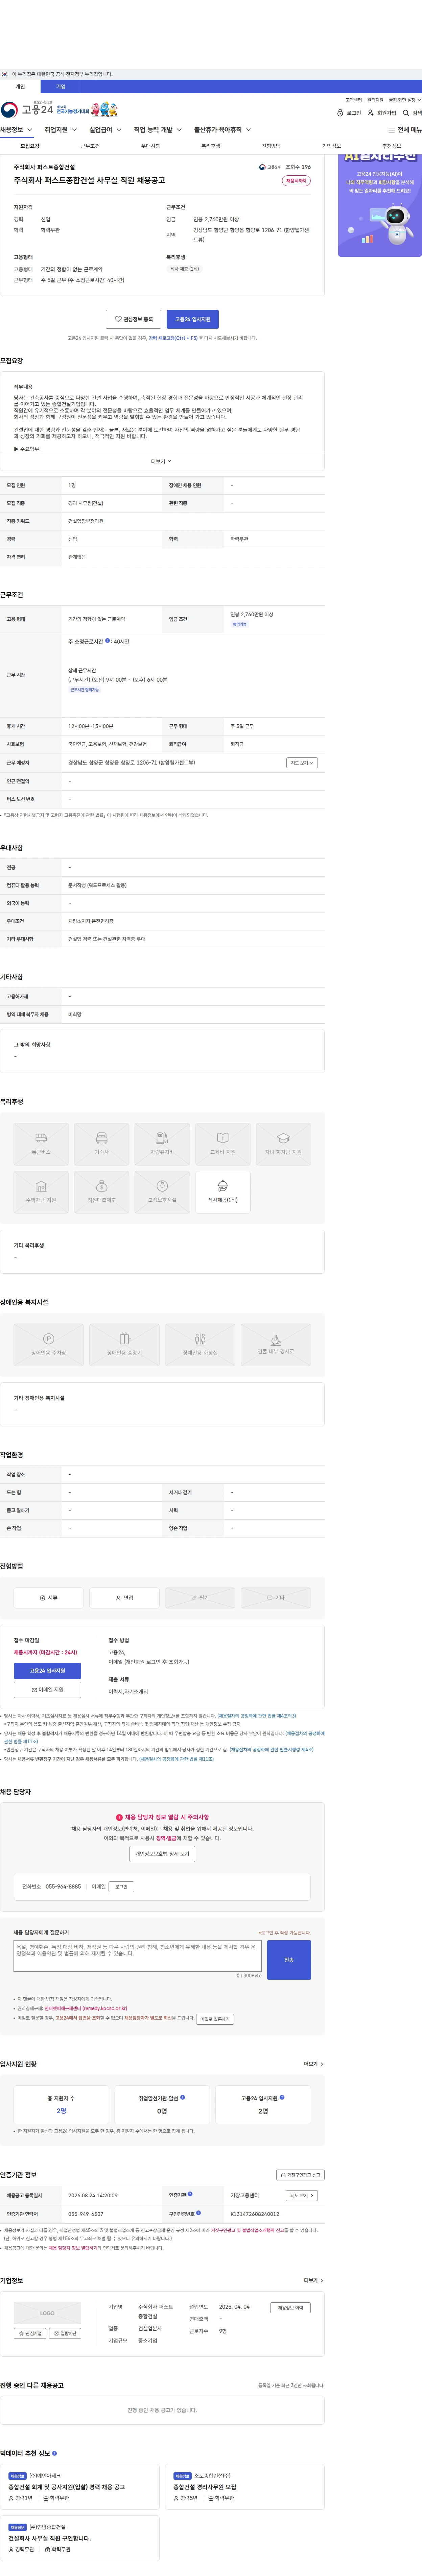Select the 근무조건 section tab

click(90, 146)
